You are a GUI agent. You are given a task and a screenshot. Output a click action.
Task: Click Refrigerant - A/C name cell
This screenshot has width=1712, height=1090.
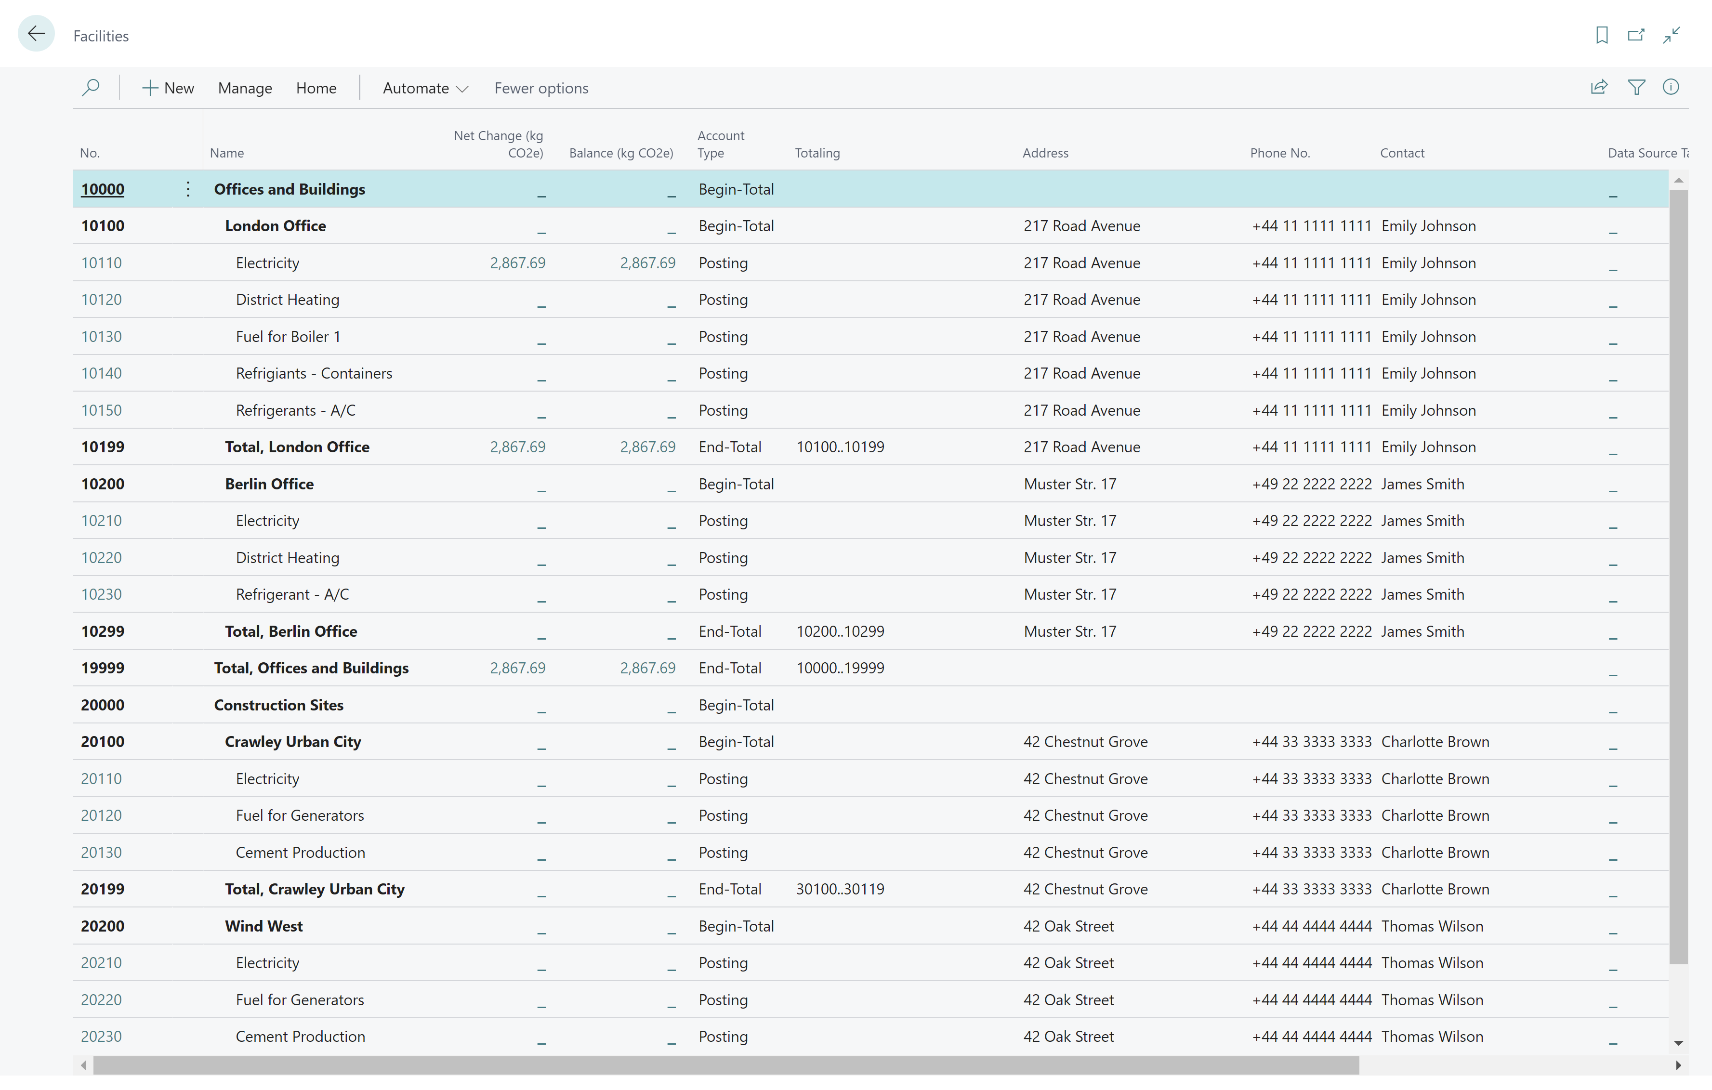click(x=292, y=594)
